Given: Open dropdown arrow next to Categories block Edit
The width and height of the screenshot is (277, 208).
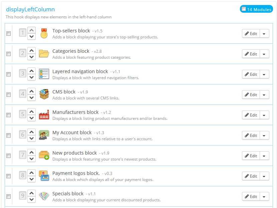Looking at the screenshot, I should pos(264,54).
